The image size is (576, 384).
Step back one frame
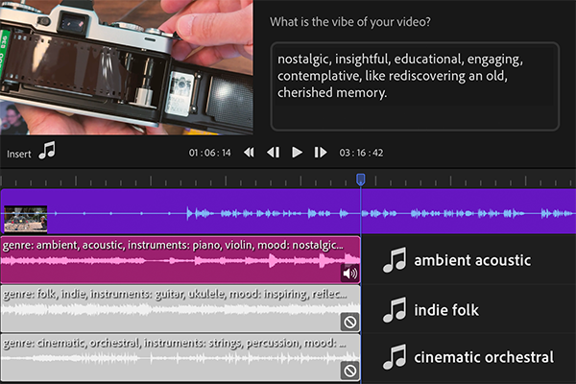click(x=273, y=153)
